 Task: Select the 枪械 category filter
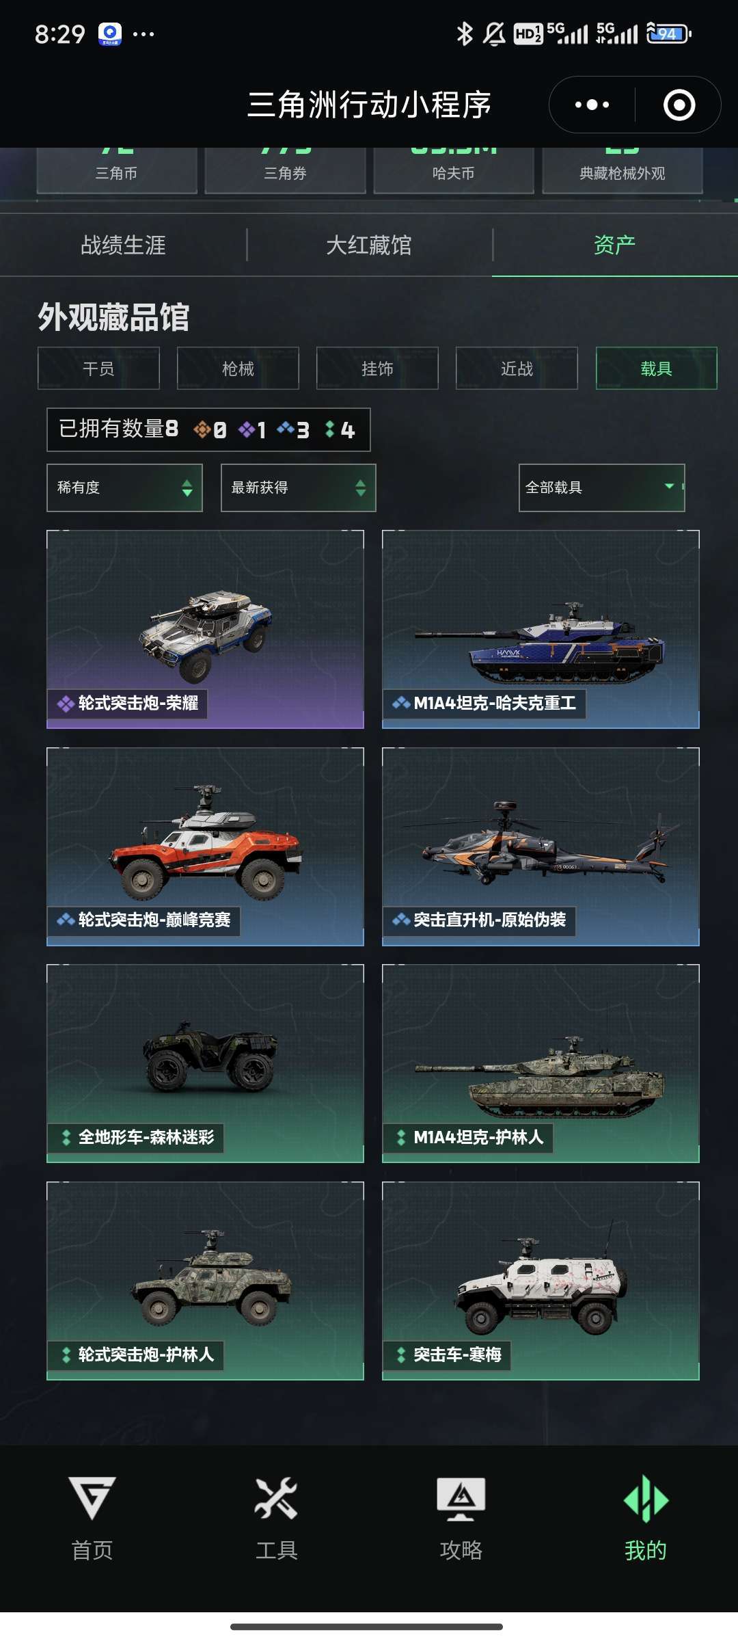tap(238, 369)
